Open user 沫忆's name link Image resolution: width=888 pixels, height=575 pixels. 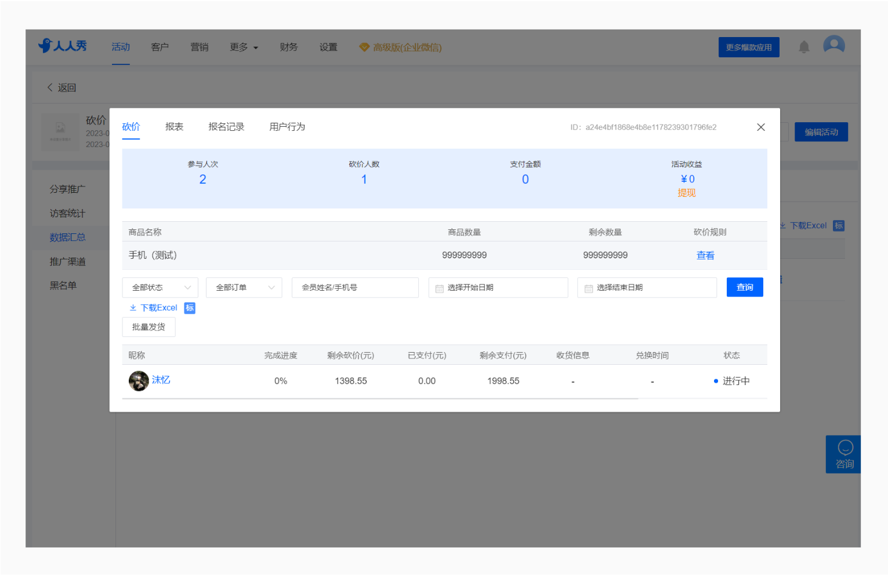161,380
